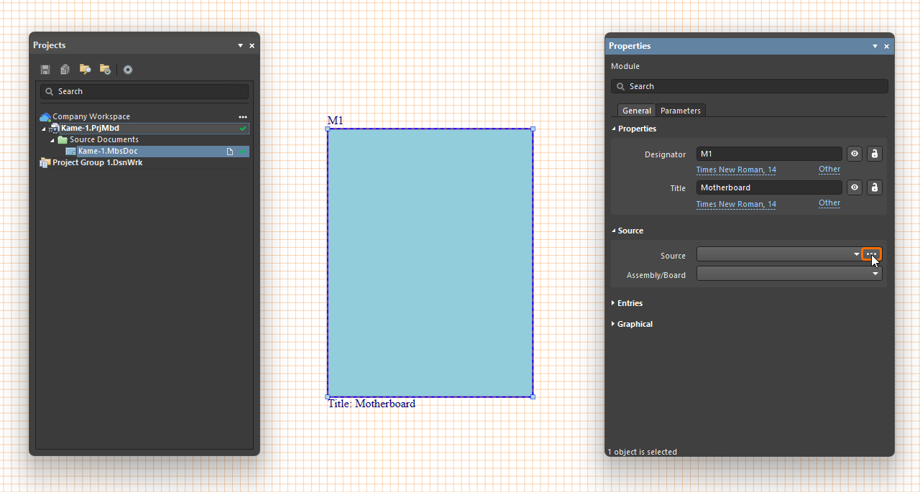Select the General tab
Viewport: 920px width, 492px height.
tap(636, 111)
